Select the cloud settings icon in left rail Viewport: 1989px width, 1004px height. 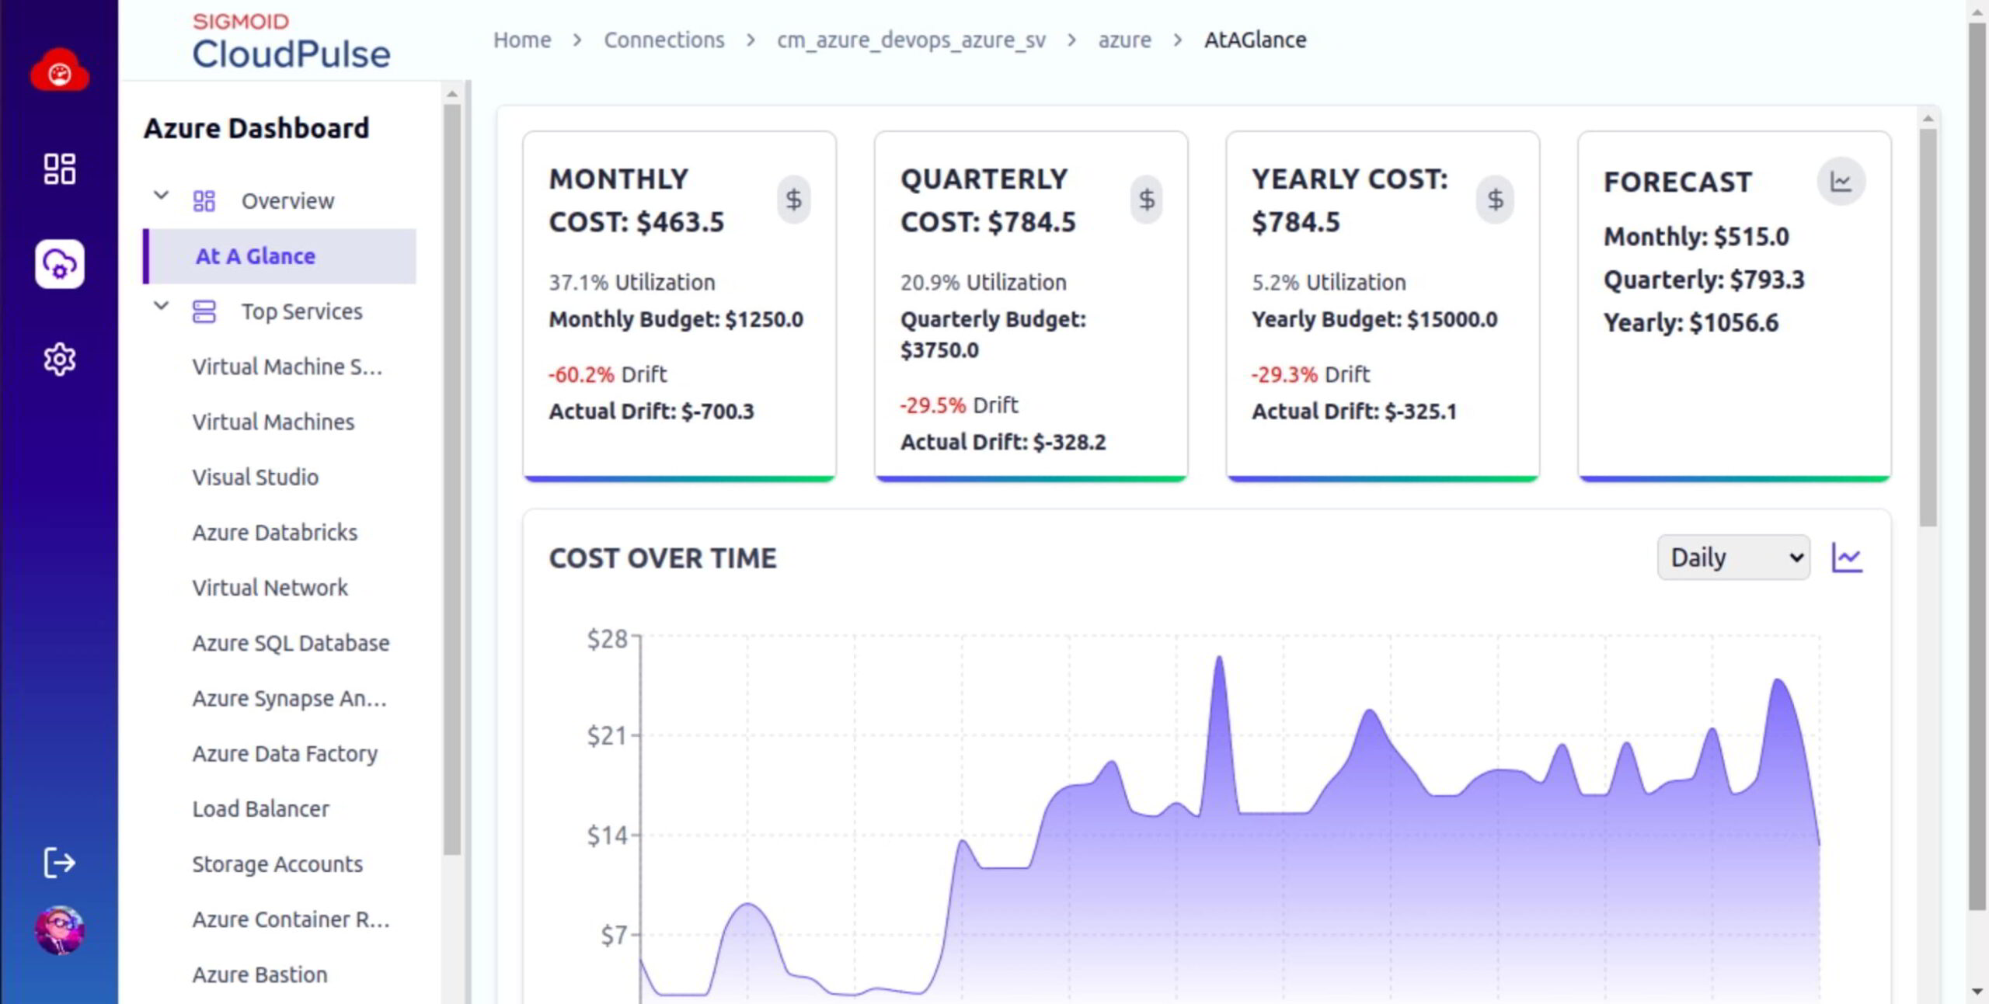[59, 264]
